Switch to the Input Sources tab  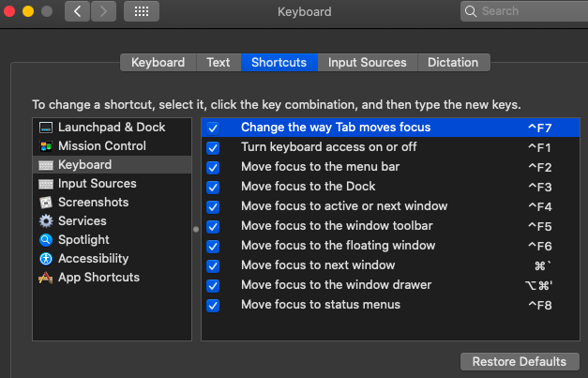(367, 62)
